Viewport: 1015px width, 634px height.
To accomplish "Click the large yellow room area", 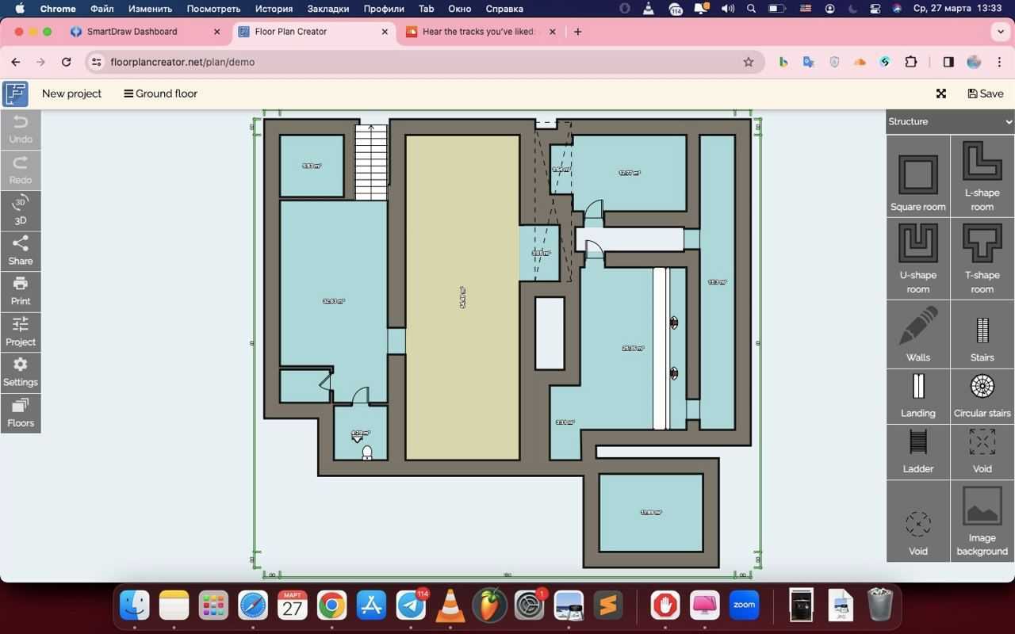I will click(462, 297).
